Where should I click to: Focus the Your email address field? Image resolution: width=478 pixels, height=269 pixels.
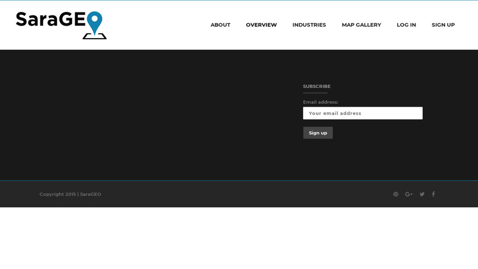coord(363,113)
